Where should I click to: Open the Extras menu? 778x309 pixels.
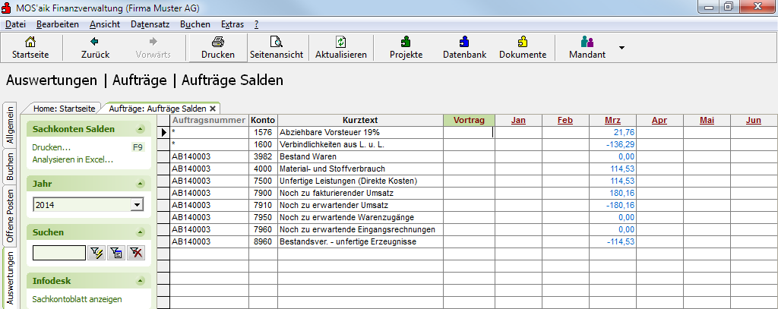(232, 24)
